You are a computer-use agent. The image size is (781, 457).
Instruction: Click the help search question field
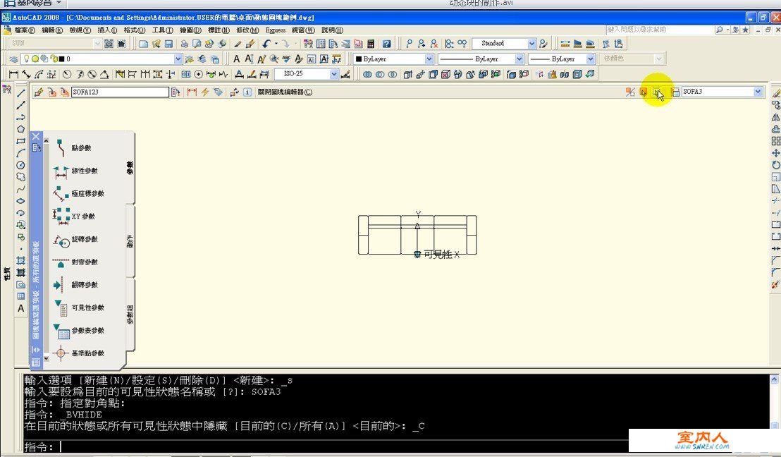coord(660,30)
